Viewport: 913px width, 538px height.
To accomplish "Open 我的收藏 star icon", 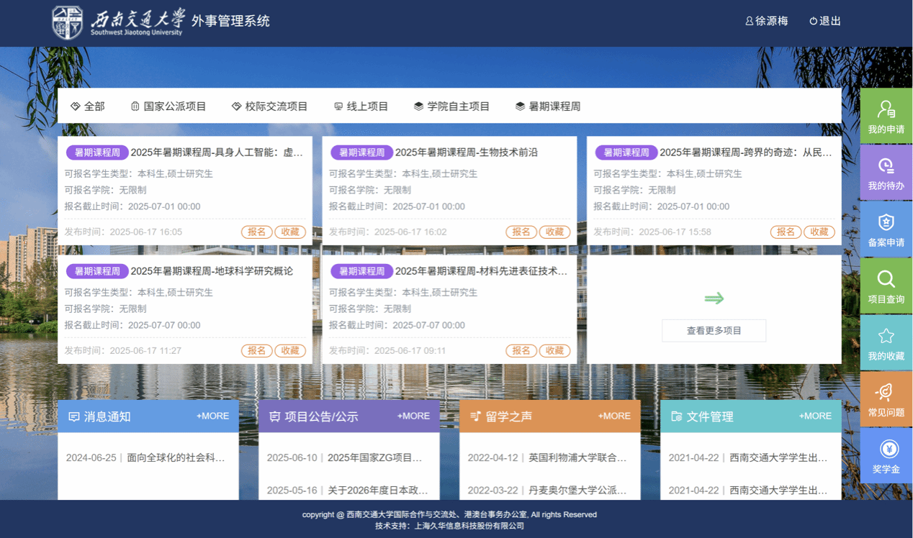I will click(886, 336).
